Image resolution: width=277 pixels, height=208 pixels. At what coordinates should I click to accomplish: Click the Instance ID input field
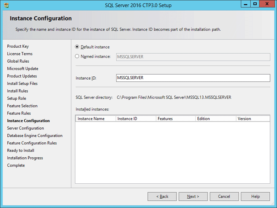point(193,78)
